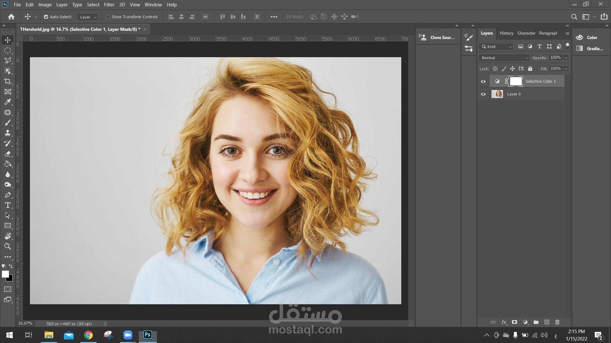Select the Eyedropper tool

coord(8,102)
